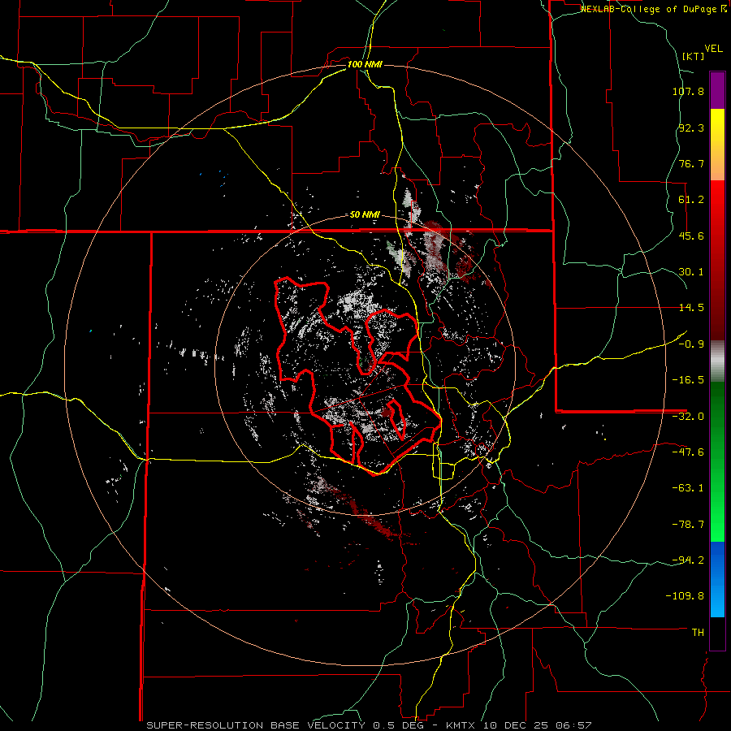
Task: Click the 50 NMI range ring label
Action: (365, 215)
